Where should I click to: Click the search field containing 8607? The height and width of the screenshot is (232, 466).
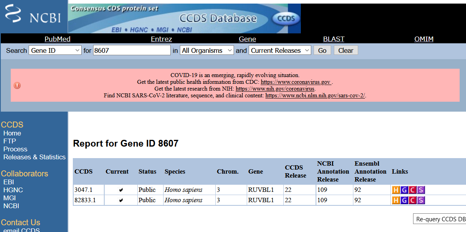[132, 50]
